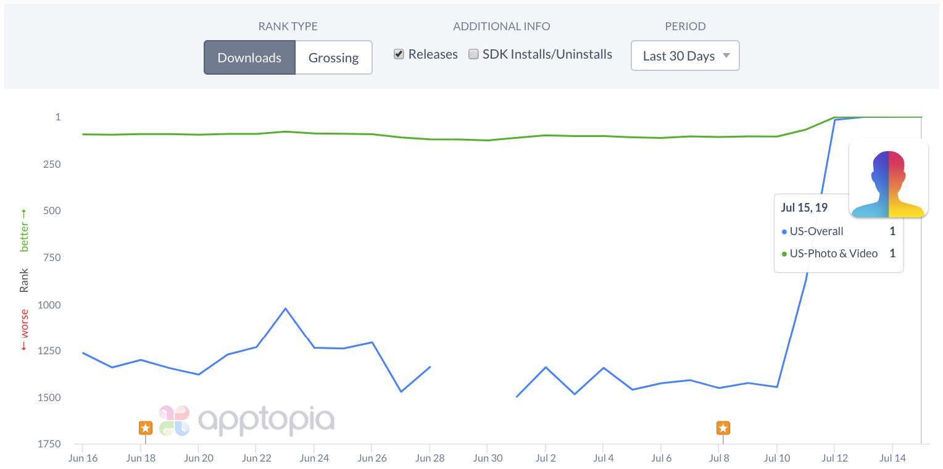Switch to Grossing rank type
Screen dimensions: 943x469
point(333,58)
